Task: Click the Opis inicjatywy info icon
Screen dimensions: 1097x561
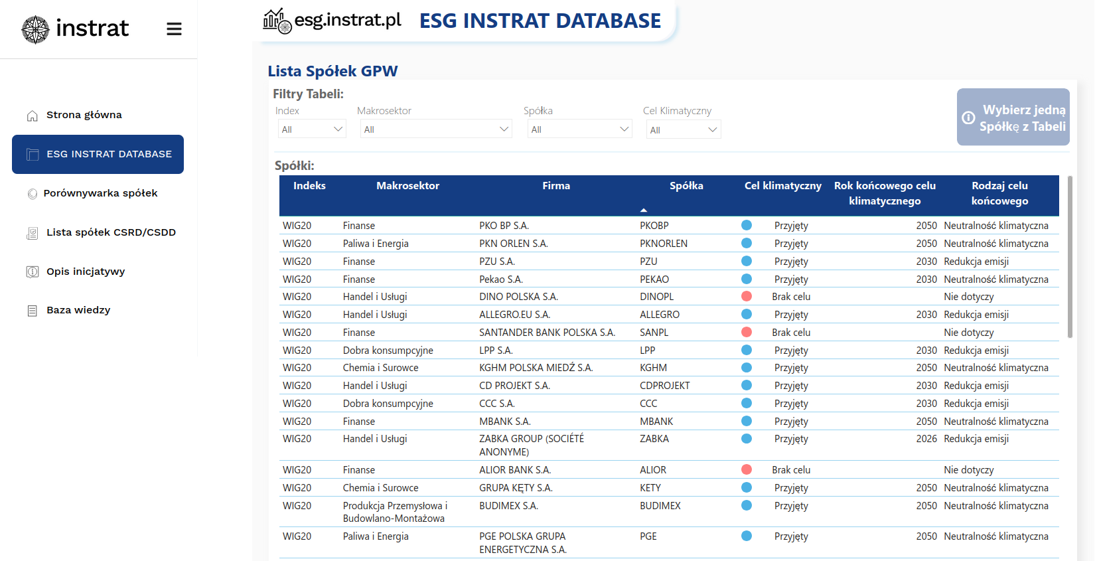Action: pos(32,272)
